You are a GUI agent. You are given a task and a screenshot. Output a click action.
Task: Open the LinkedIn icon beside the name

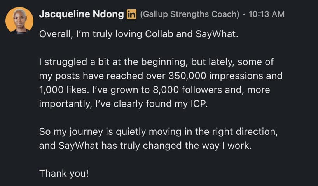click(131, 15)
